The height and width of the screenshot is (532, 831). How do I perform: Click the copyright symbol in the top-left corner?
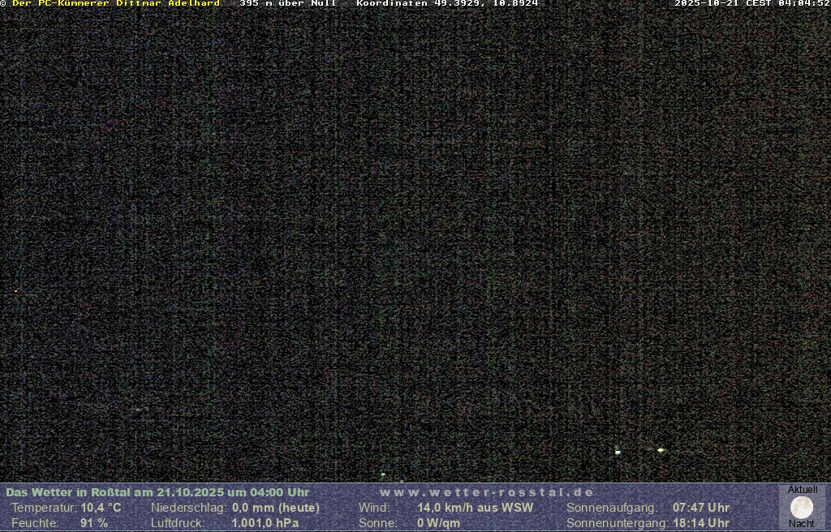coord(3,4)
